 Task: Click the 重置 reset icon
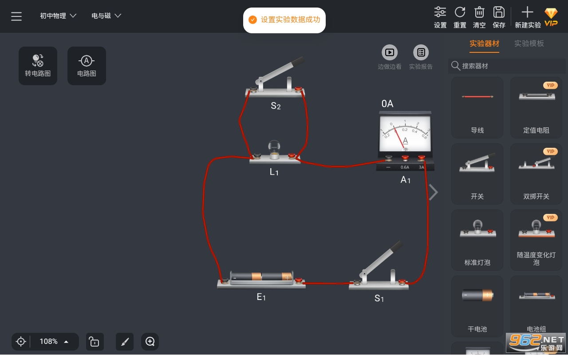pyautogui.click(x=460, y=17)
